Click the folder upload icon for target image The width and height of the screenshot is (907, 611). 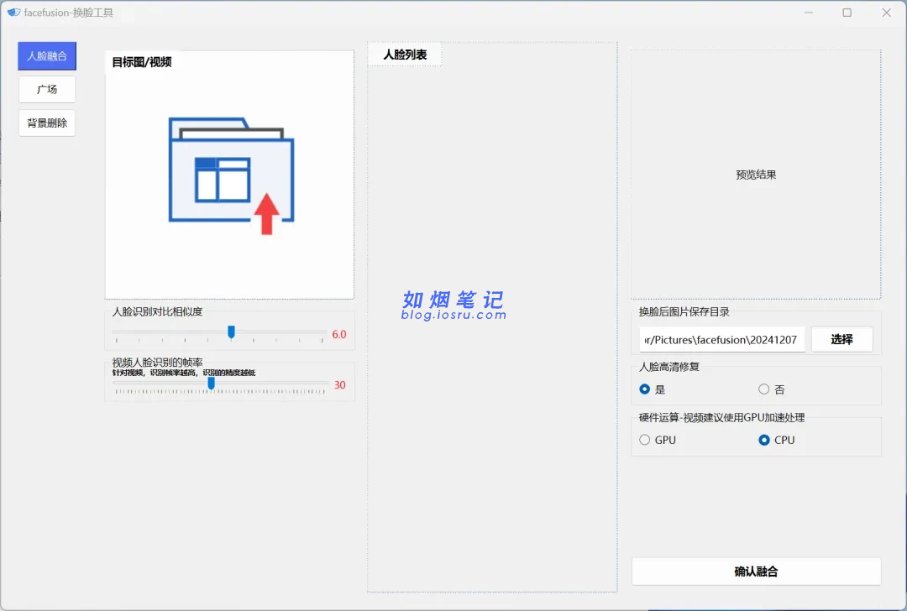coord(230,175)
